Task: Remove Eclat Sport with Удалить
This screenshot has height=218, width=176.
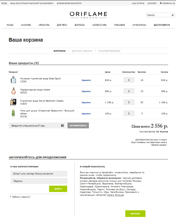Action: 86,80
